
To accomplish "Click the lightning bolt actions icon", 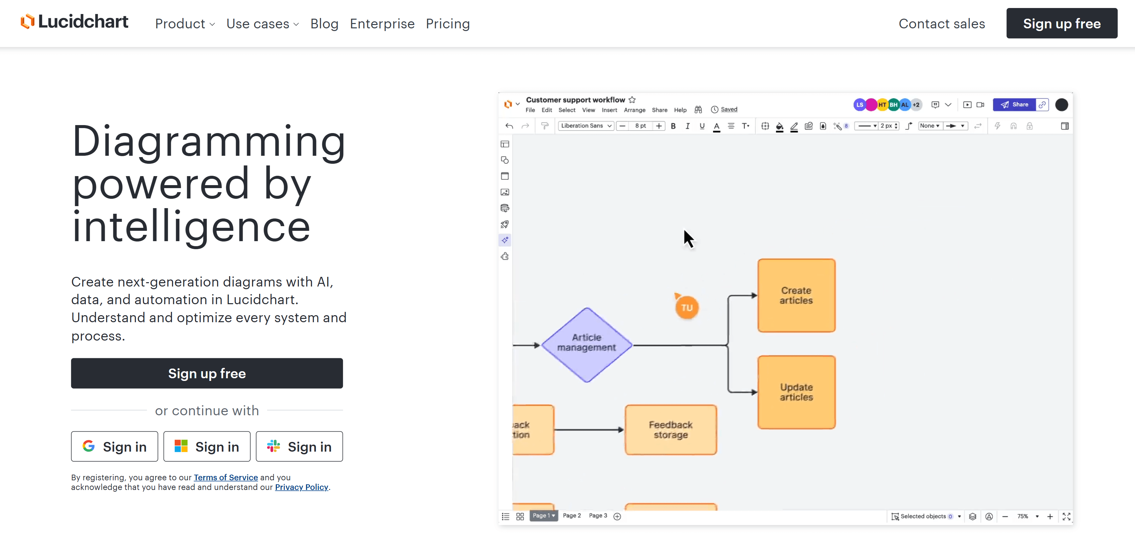I will point(997,126).
